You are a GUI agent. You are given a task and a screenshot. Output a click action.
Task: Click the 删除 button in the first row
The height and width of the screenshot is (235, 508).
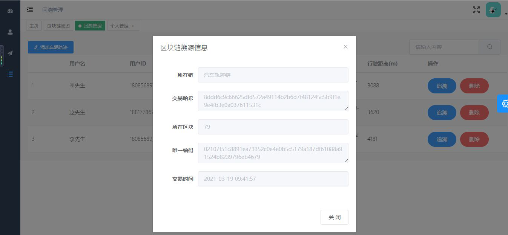click(474, 85)
